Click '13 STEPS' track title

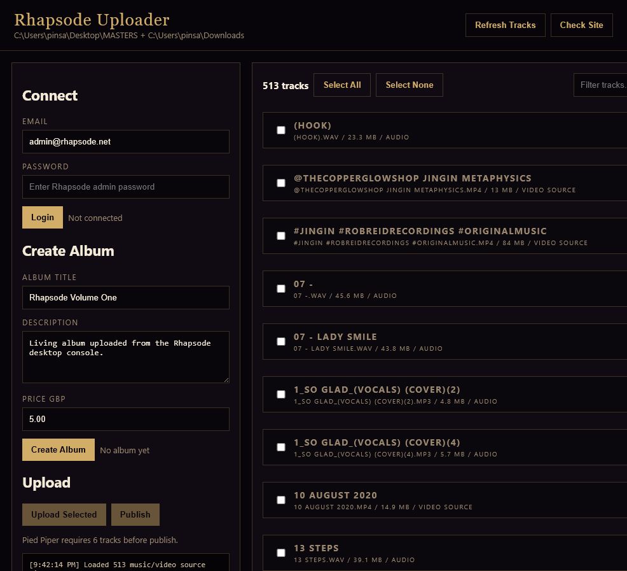316,548
